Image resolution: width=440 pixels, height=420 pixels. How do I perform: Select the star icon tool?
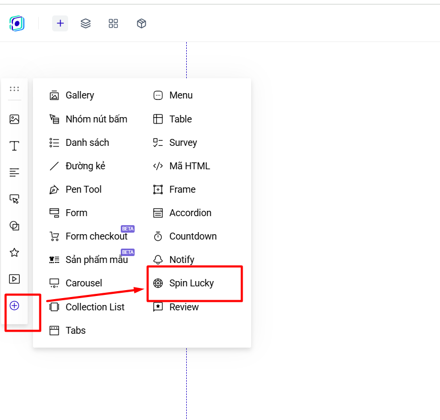click(14, 252)
